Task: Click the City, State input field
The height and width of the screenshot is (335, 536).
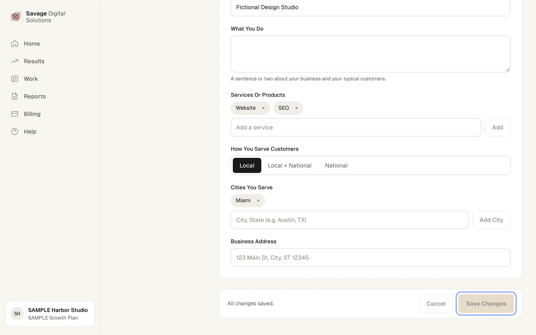Action: pyautogui.click(x=350, y=220)
